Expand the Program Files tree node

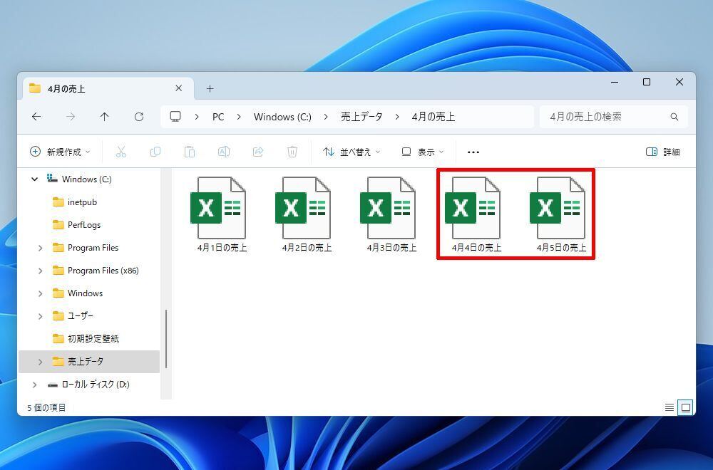[x=40, y=248]
